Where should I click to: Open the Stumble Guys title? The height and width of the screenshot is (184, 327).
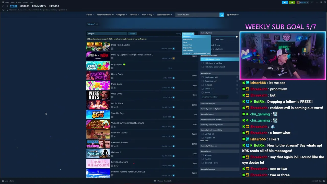[x=118, y=113]
